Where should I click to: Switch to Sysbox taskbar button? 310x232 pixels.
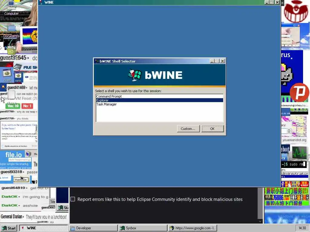coord(143,228)
